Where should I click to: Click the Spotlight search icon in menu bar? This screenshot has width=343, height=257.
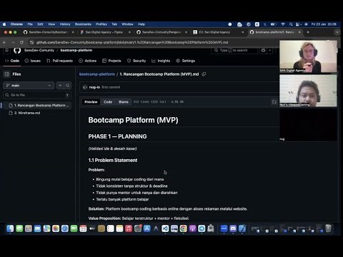291,24
